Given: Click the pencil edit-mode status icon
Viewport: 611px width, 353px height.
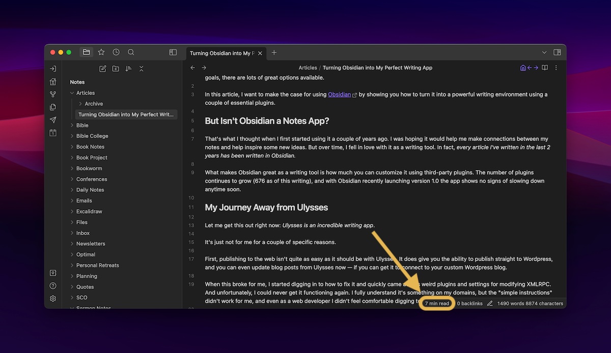Looking at the screenshot, I should 490,304.
